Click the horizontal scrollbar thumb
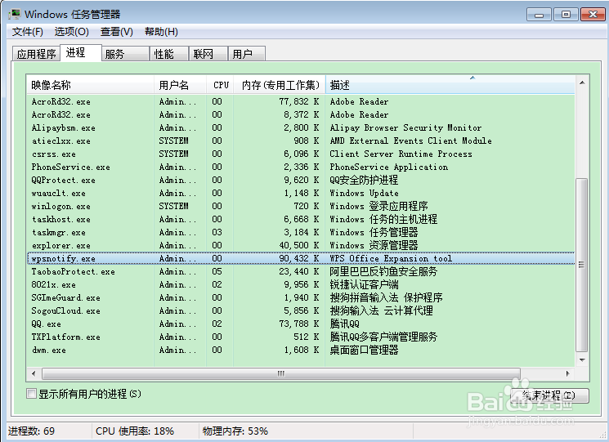Image resolution: width=609 pixels, height=442 pixels. (281, 373)
